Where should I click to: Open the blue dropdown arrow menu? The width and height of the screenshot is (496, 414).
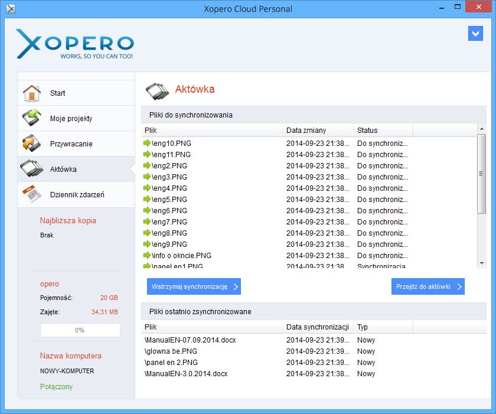click(475, 34)
